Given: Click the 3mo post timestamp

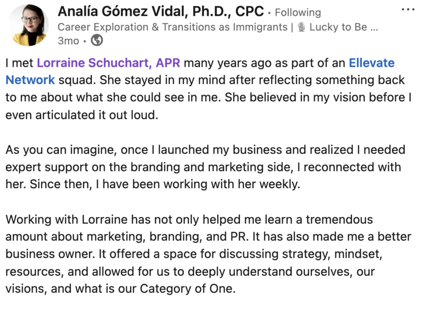Looking at the screenshot, I should click(68, 41).
